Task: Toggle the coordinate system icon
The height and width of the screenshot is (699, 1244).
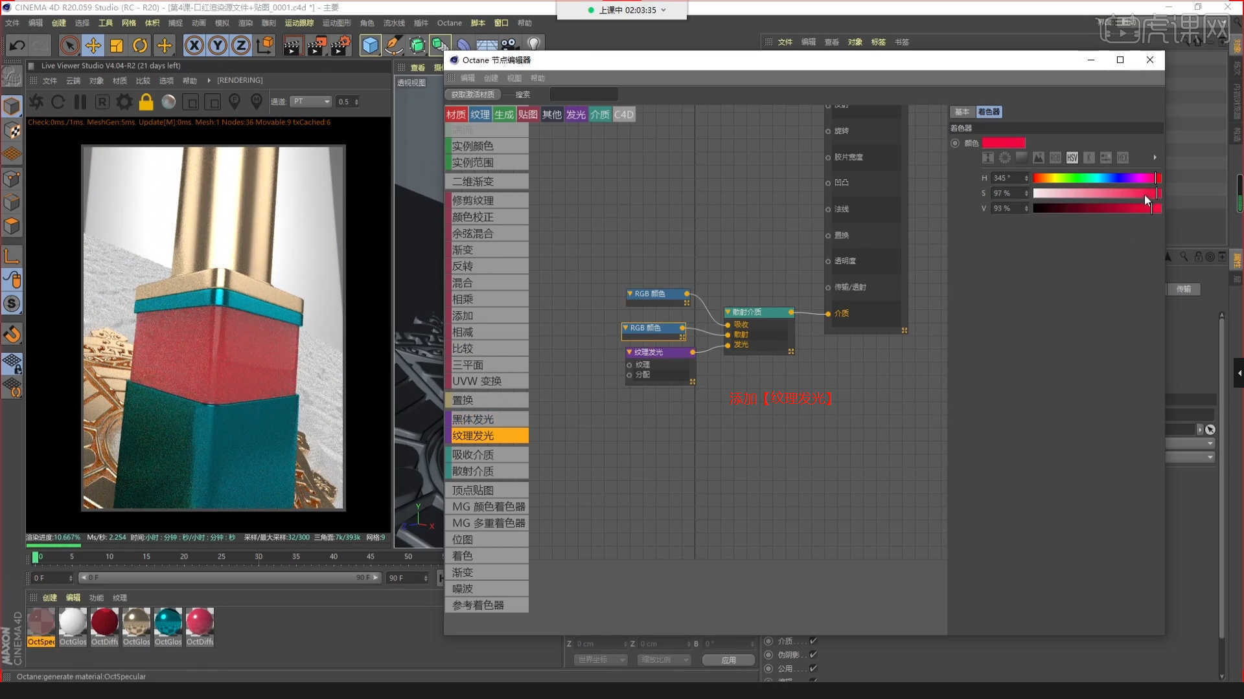Action: pyautogui.click(x=265, y=45)
